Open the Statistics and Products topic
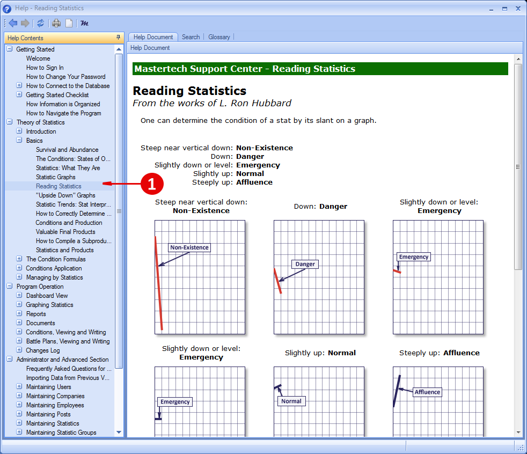This screenshot has width=527, height=454. [x=65, y=250]
